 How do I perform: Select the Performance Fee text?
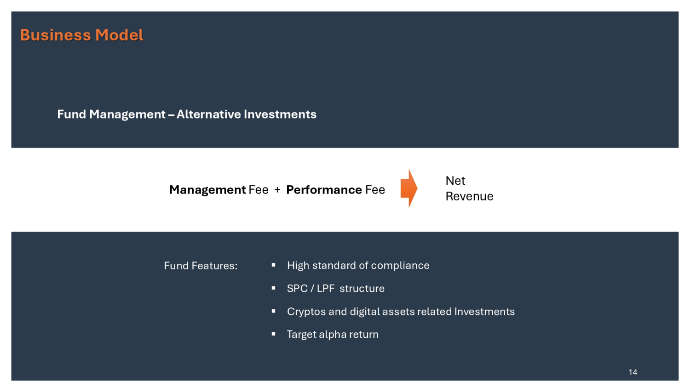click(335, 190)
